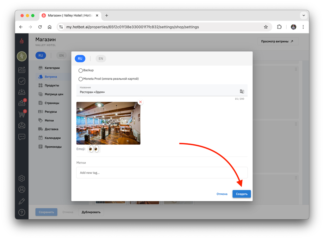324x239 pixels.
Task: View site information icon in address bar
Action: coord(61,27)
